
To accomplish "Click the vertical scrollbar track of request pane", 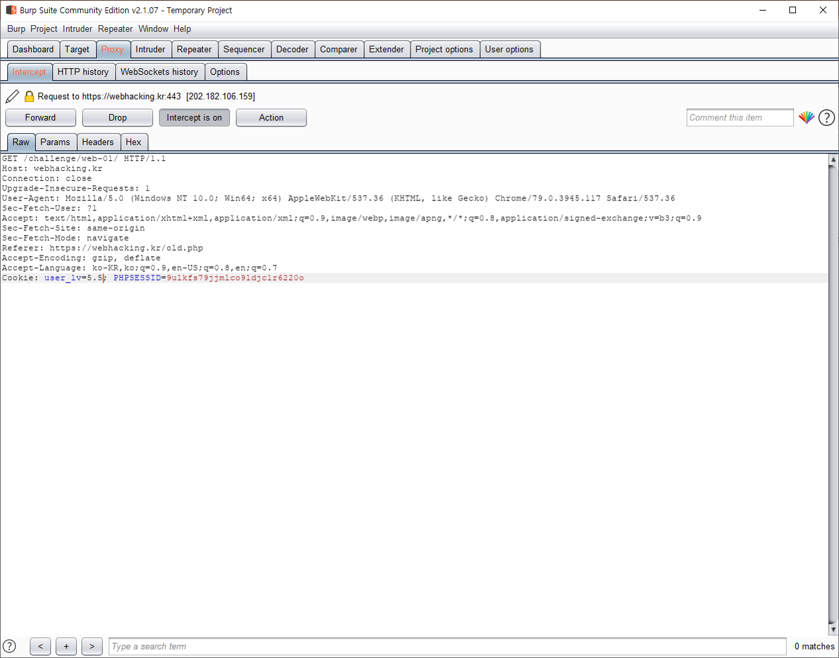I will [833, 395].
